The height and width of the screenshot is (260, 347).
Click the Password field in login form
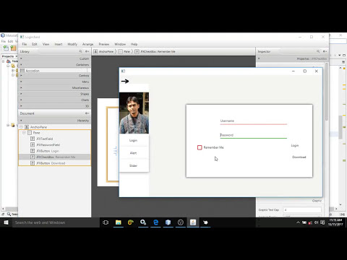coord(254,135)
